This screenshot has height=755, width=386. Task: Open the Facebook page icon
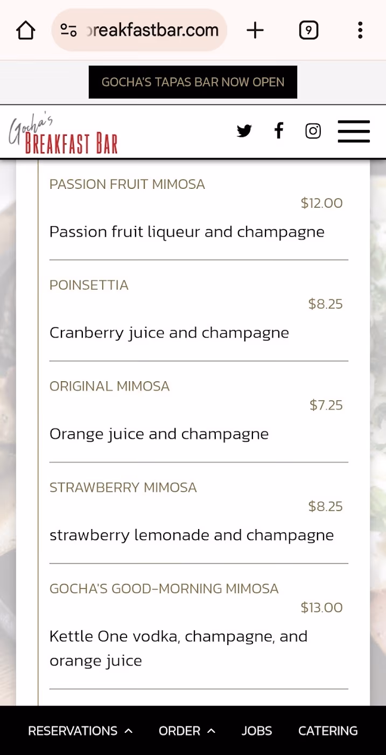click(278, 131)
